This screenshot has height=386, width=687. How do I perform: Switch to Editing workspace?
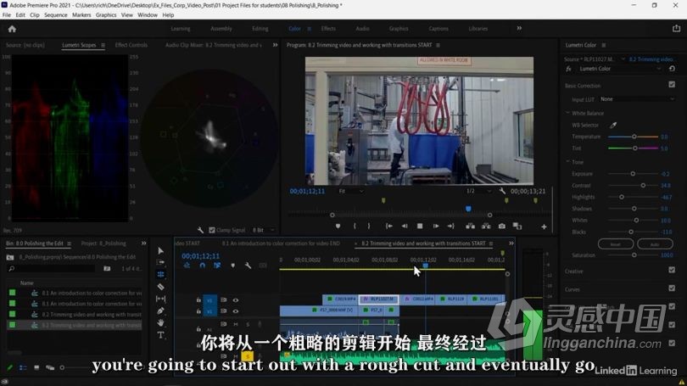click(260, 29)
